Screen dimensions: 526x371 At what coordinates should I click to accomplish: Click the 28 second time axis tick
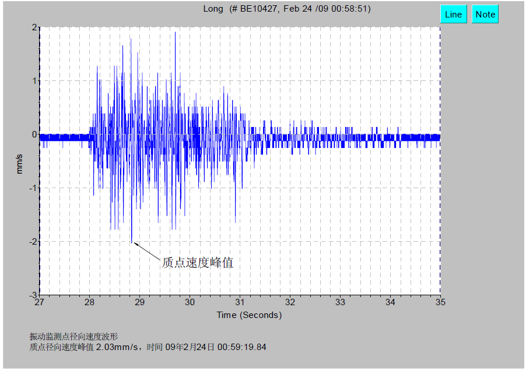tap(89, 302)
